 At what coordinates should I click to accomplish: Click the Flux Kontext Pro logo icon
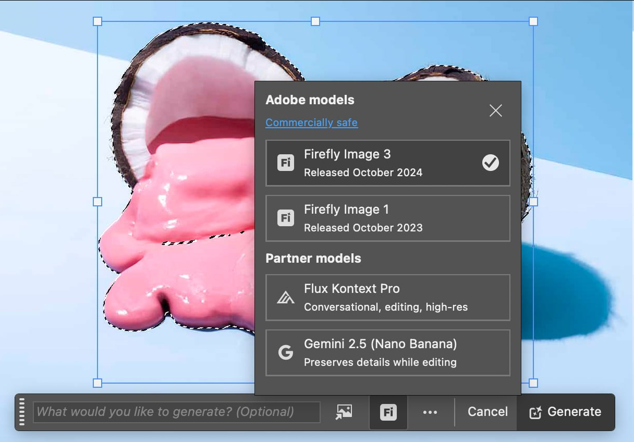coord(285,298)
